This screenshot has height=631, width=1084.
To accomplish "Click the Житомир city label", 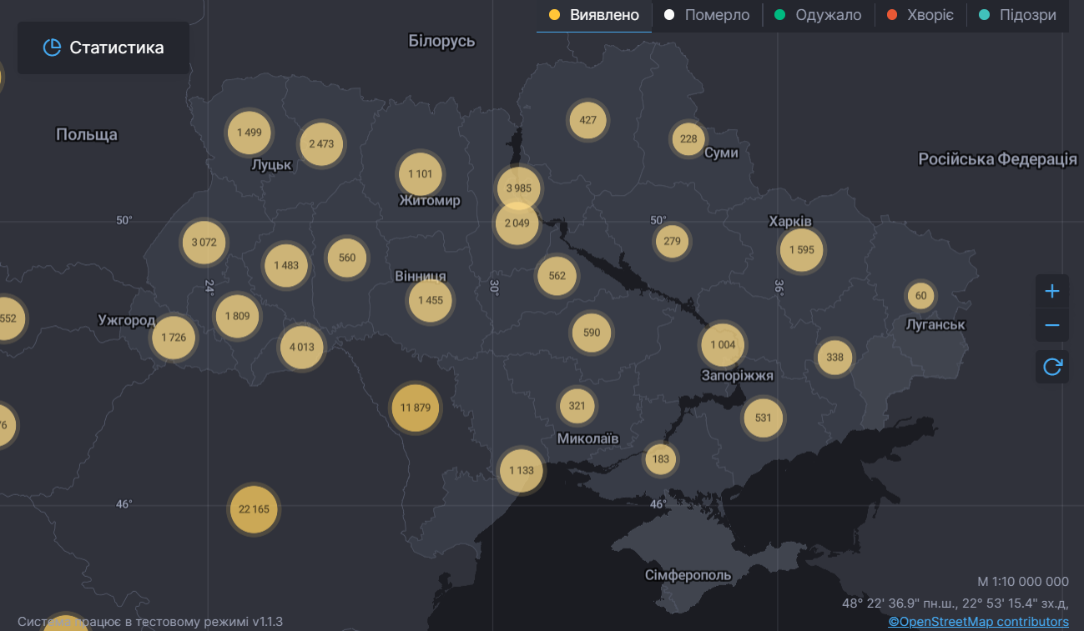I will point(430,201).
